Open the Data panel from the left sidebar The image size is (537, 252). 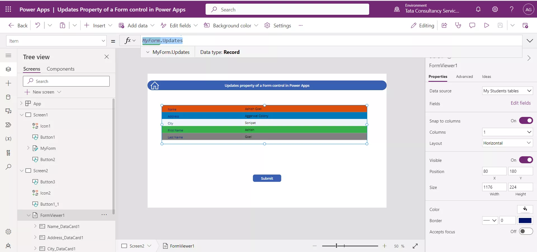click(8, 97)
